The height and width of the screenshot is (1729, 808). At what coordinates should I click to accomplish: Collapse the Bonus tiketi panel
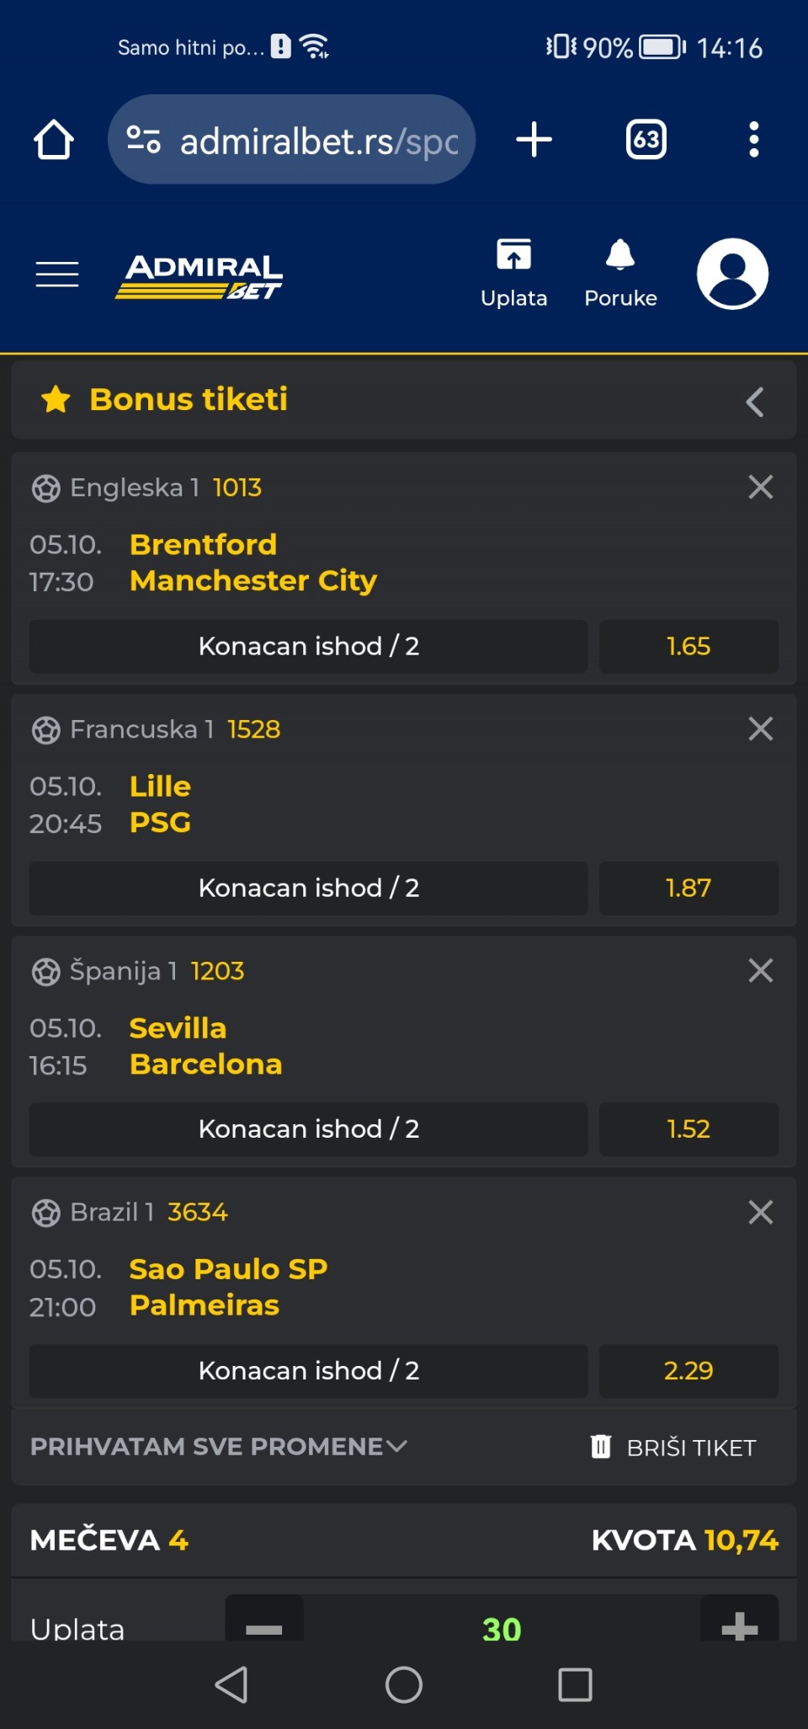(755, 402)
